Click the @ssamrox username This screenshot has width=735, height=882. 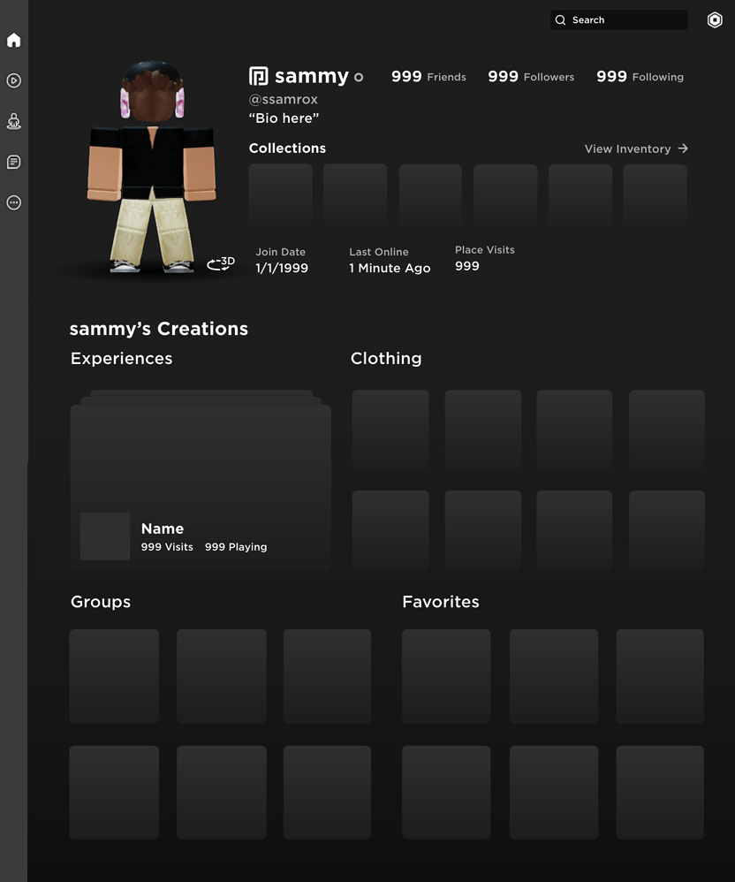[x=284, y=99]
